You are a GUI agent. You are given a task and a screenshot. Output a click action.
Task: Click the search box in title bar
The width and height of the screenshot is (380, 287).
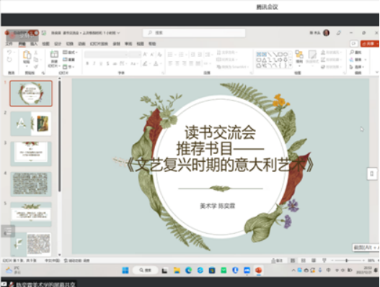tap(194, 32)
